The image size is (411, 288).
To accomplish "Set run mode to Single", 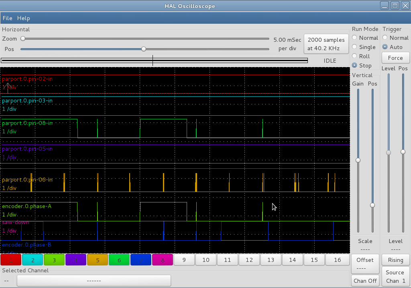I will (x=354, y=47).
